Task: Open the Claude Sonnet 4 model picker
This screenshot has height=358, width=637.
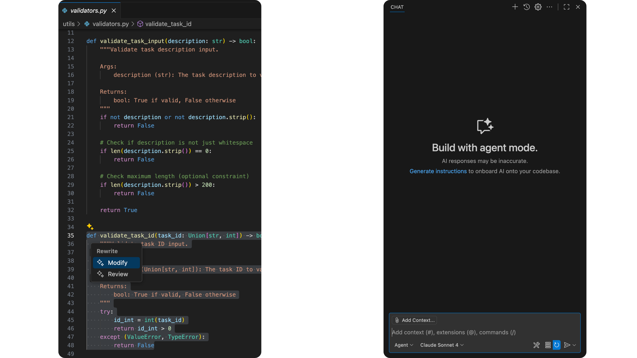Action: click(442, 345)
